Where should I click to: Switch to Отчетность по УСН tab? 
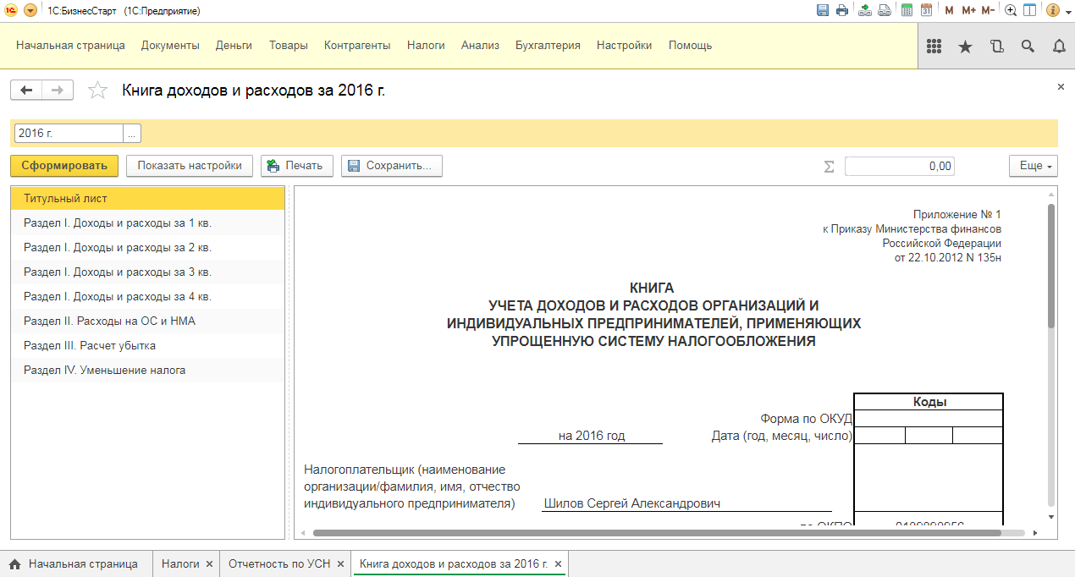point(279,563)
